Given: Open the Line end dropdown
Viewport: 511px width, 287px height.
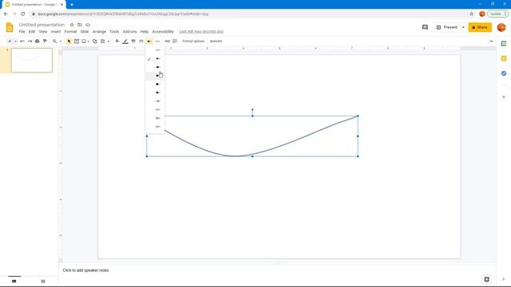Looking at the screenshot, I should (157, 41).
